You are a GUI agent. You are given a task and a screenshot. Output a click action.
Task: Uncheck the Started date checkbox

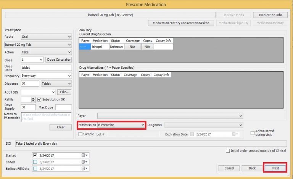pos(35,155)
